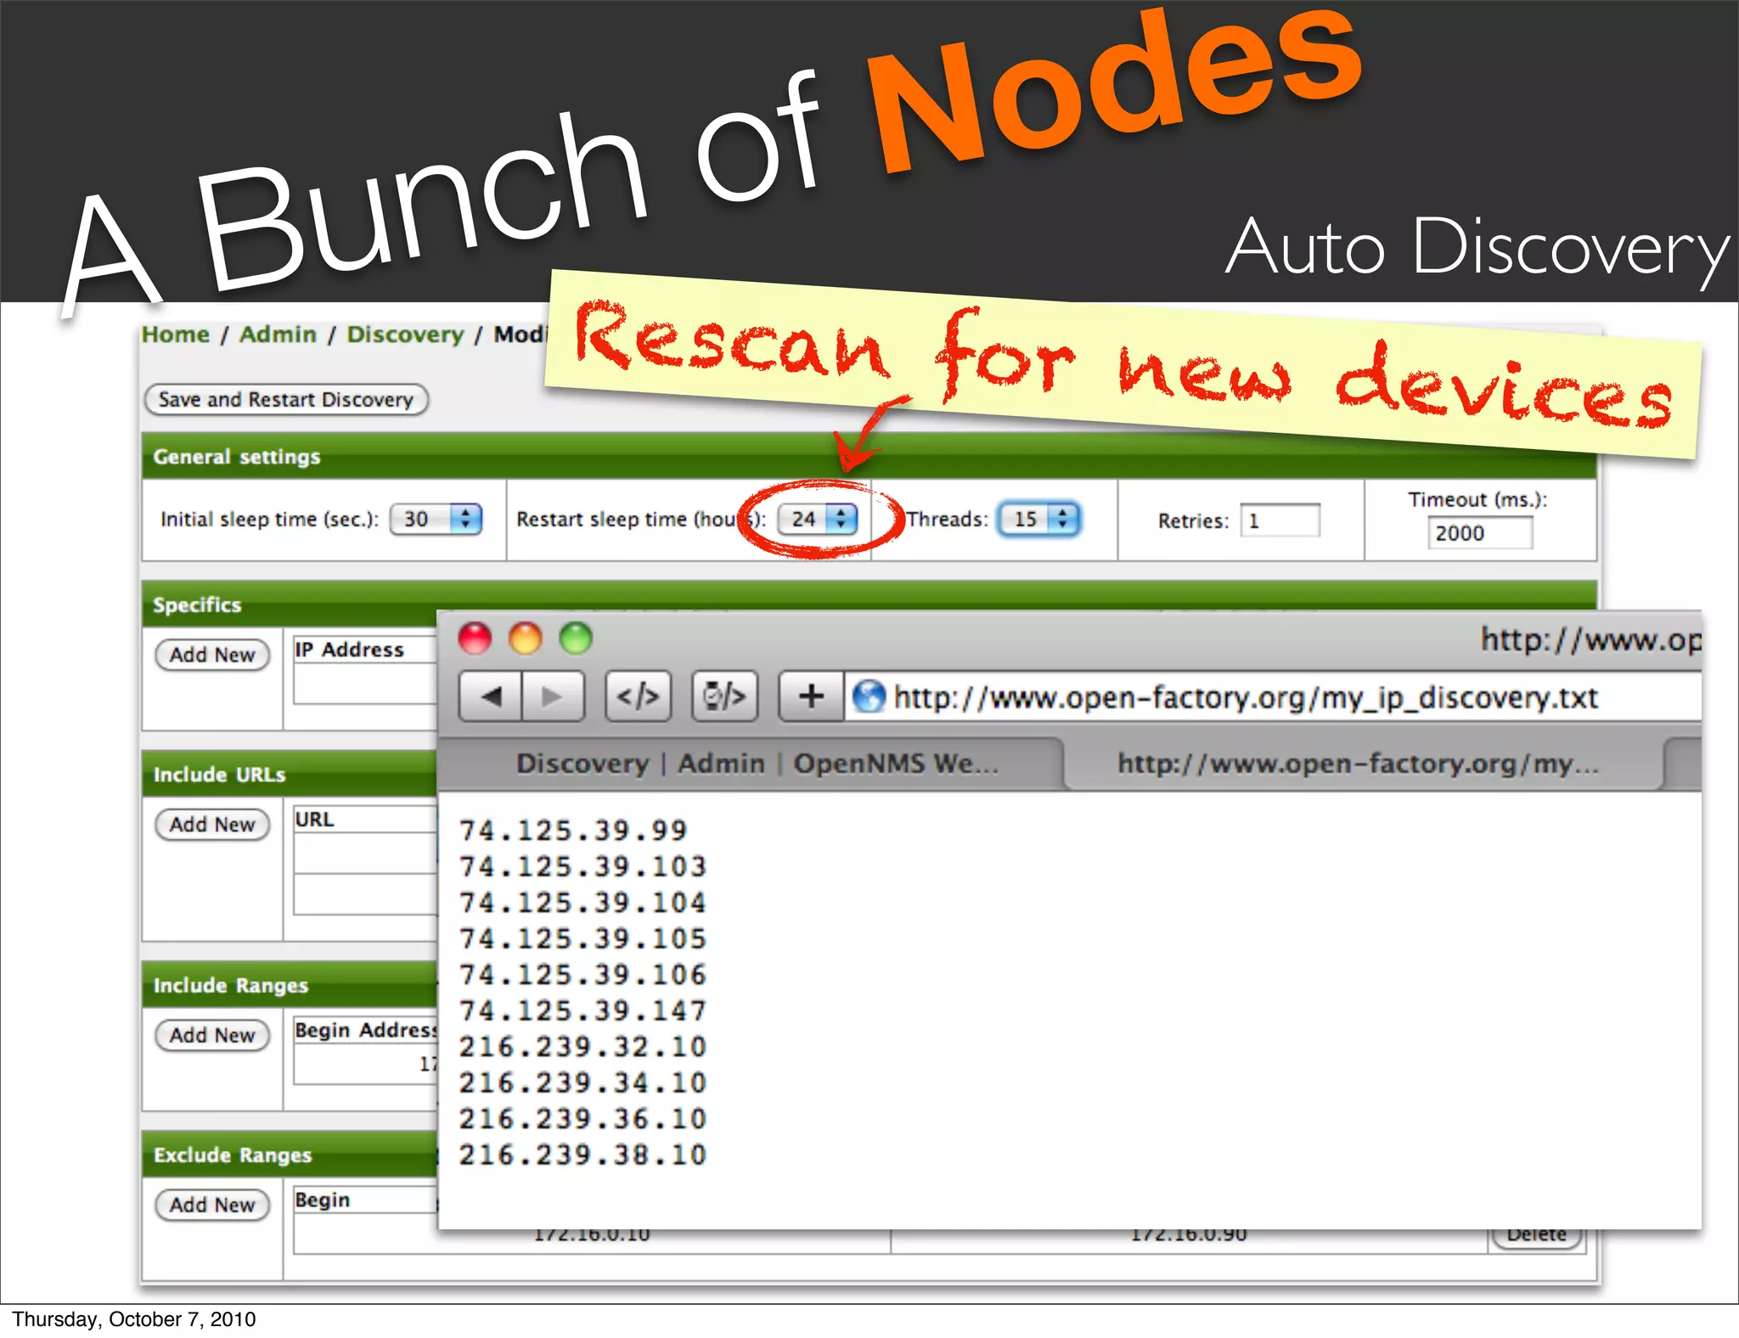
Task: Click the view source code icon
Action: pyautogui.click(x=638, y=697)
